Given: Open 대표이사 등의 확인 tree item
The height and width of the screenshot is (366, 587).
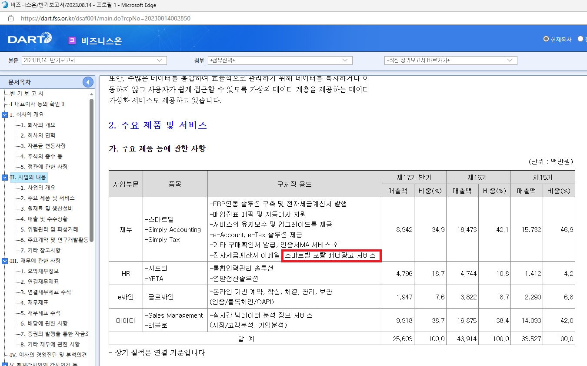Looking at the screenshot, I should click(x=37, y=104).
